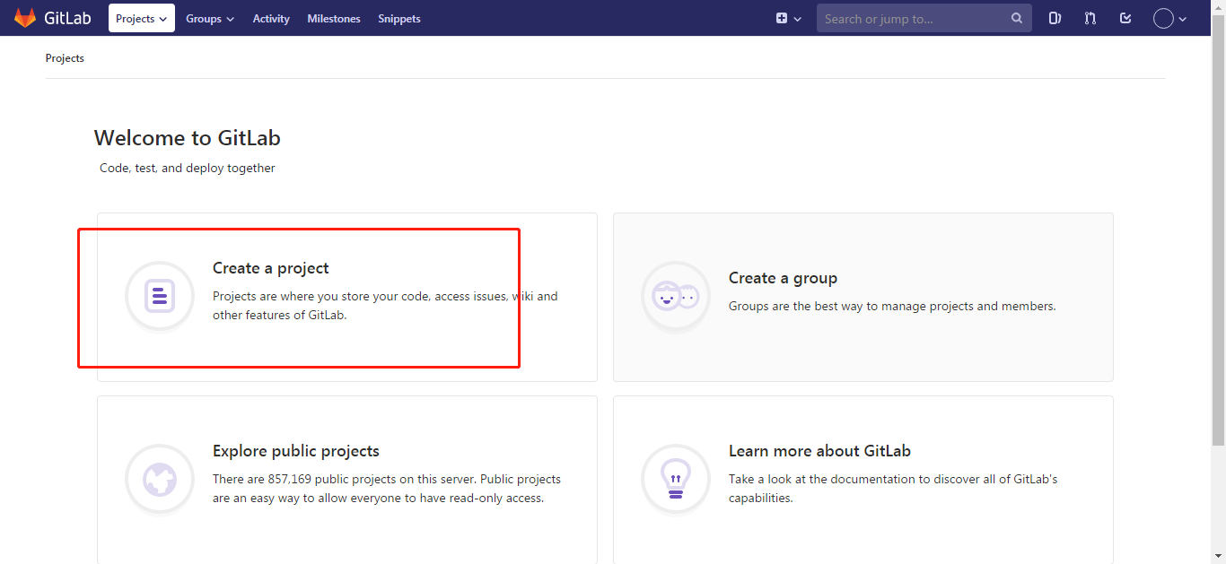Click the issues icon near the search bar

[1055, 18]
